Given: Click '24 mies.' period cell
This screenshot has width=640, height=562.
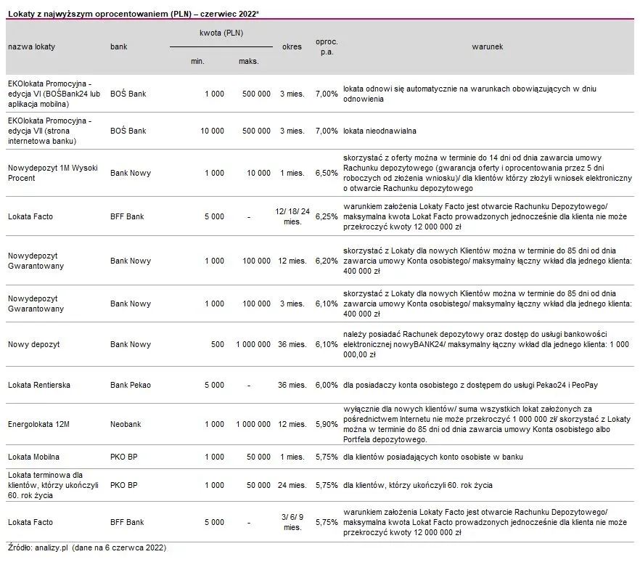Looking at the screenshot, I should [x=292, y=485].
